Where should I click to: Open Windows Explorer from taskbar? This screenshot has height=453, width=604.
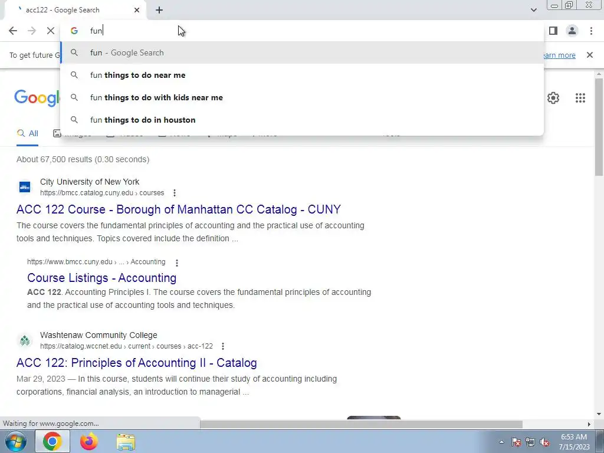click(126, 442)
